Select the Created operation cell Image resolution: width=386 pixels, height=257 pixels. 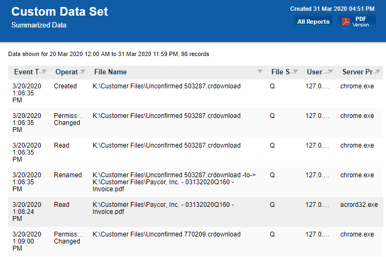pos(65,86)
